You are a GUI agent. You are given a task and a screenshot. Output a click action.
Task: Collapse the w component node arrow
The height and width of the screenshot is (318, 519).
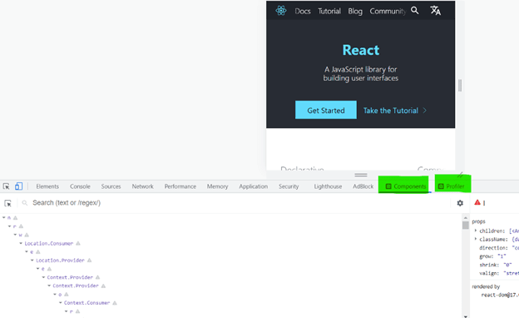coord(15,235)
